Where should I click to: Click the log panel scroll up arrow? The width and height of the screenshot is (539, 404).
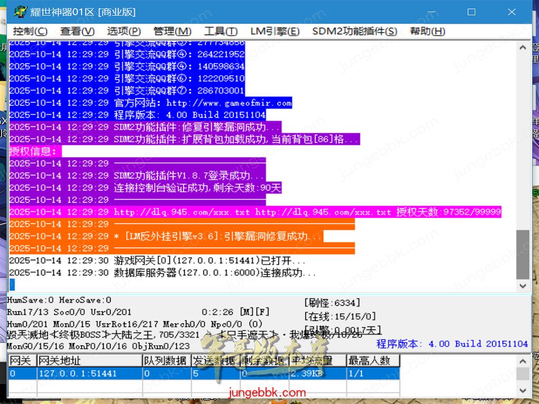[523, 47]
